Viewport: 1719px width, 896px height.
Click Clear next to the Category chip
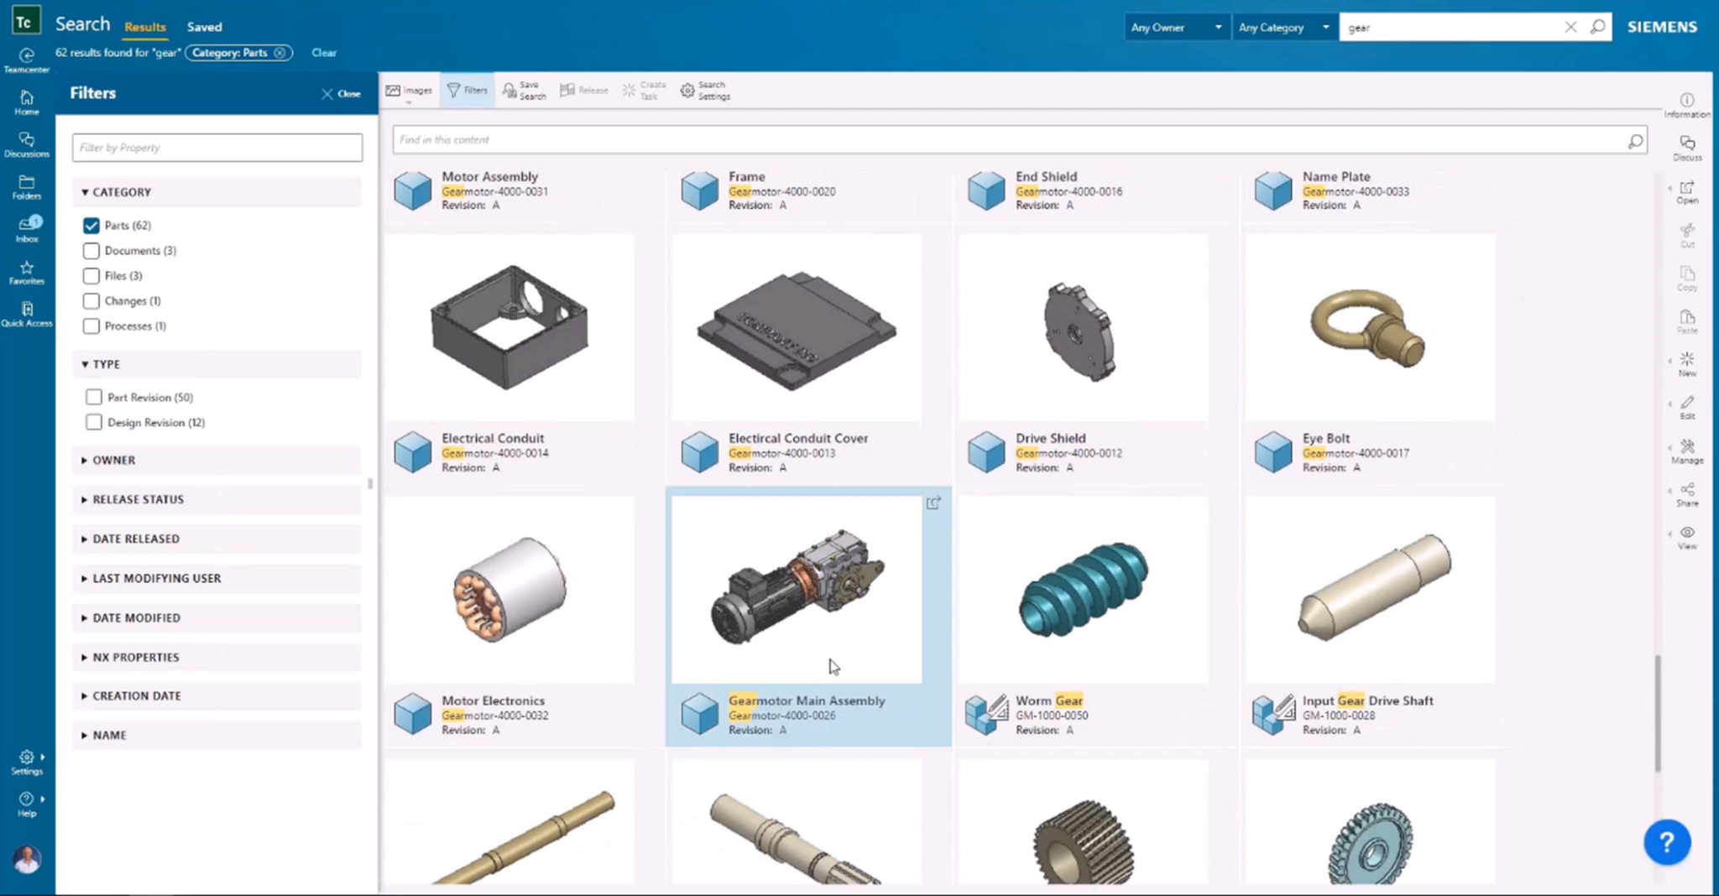click(x=324, y=53)
